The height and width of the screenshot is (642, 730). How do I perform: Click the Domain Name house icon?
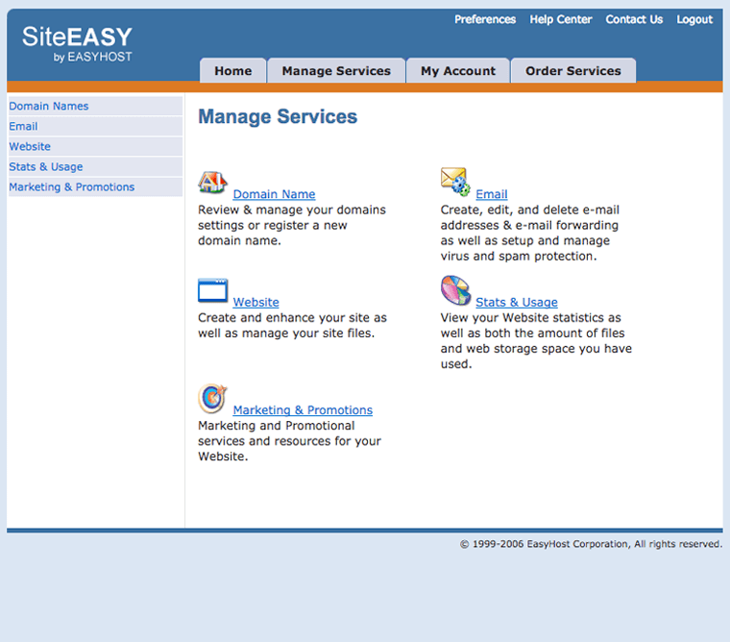212,183
